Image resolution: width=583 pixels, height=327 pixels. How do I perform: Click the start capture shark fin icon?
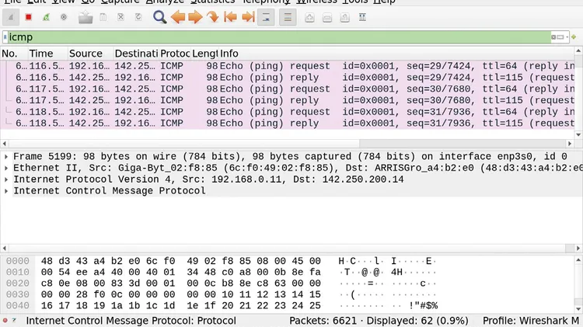tap(11, 17)
